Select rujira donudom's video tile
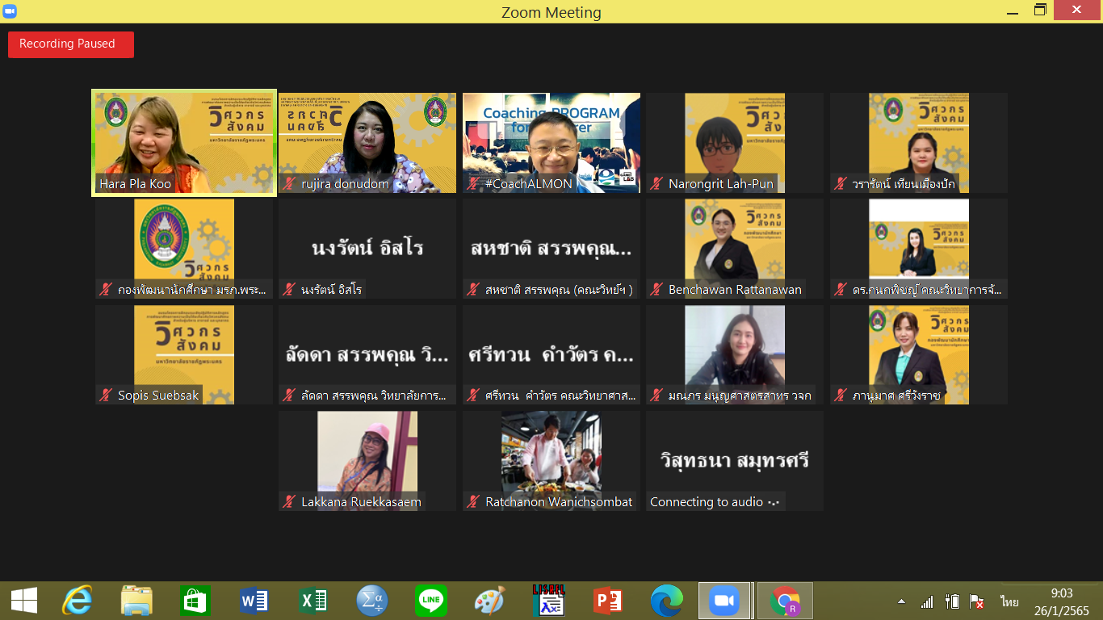1103x620 pixels. coord(367,143)
